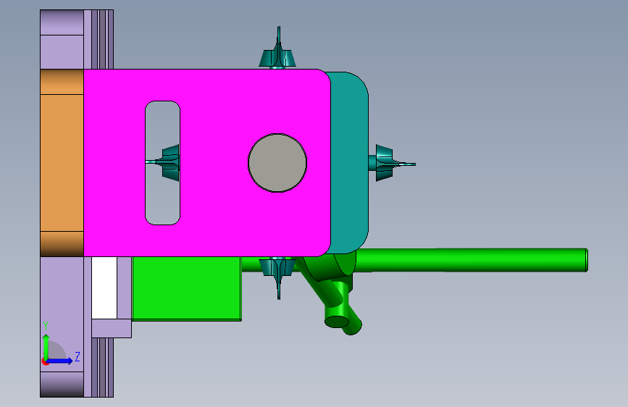Select the purple plate section below orange block
Image resolution: width=628 pixels, height=407 pixels.
pyautogui.click(x=62, y=327)
